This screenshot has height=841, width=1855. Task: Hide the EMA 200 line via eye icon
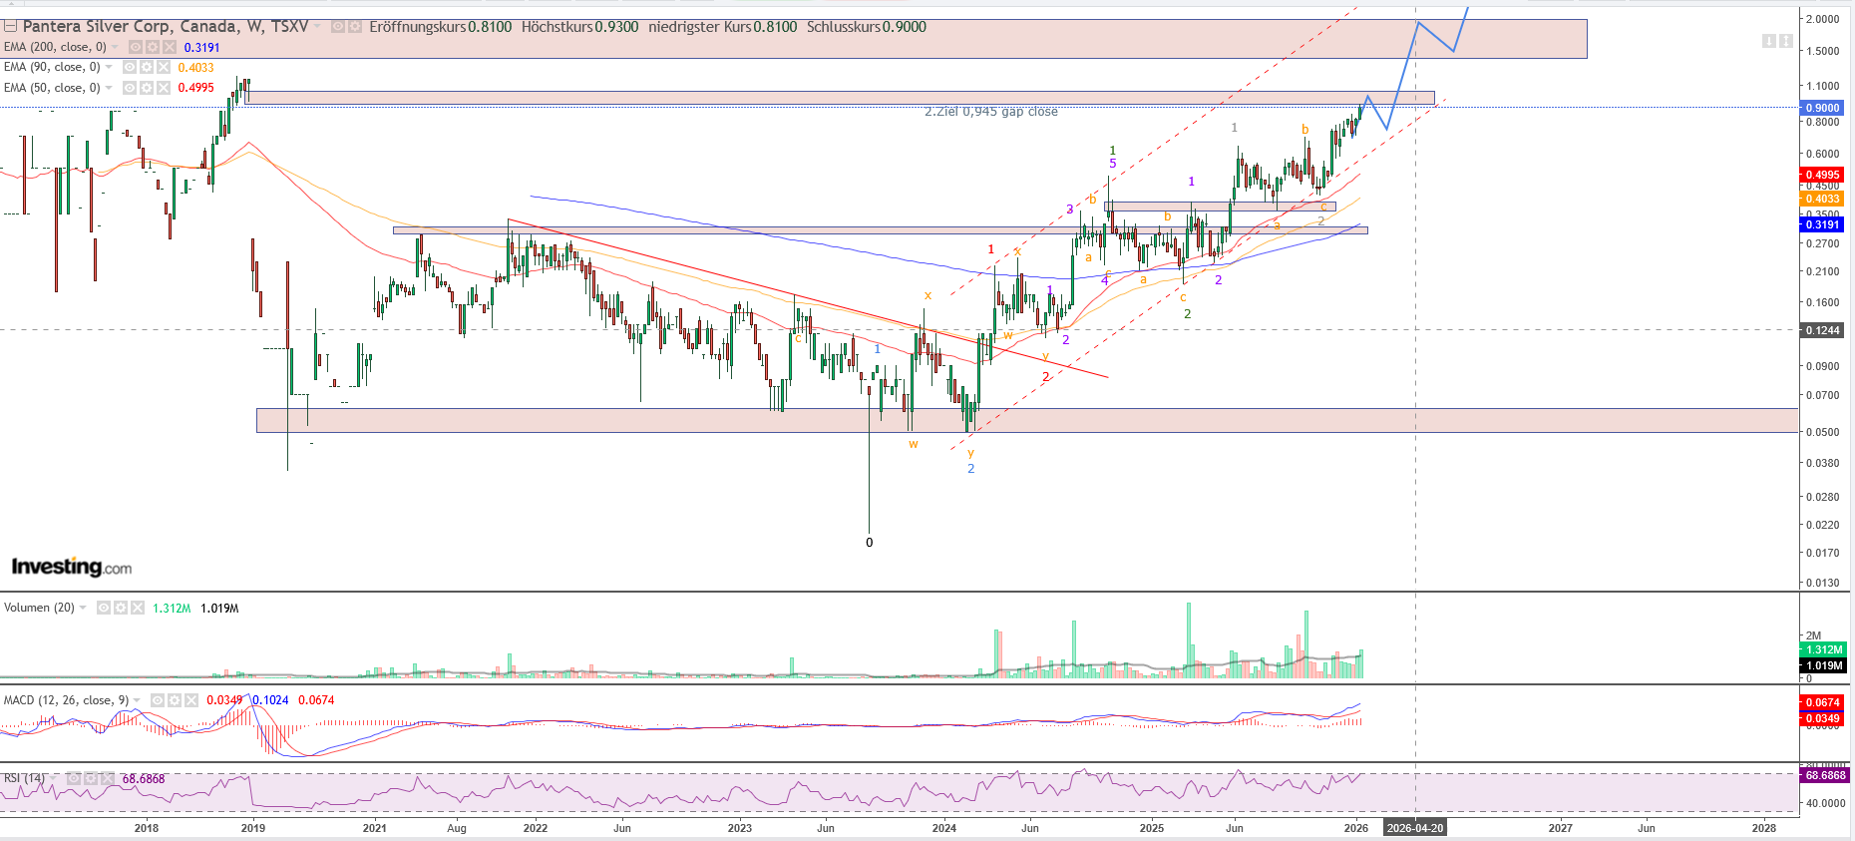(x=136, y=47)
